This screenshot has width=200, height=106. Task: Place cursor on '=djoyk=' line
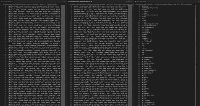coord(145,49)
